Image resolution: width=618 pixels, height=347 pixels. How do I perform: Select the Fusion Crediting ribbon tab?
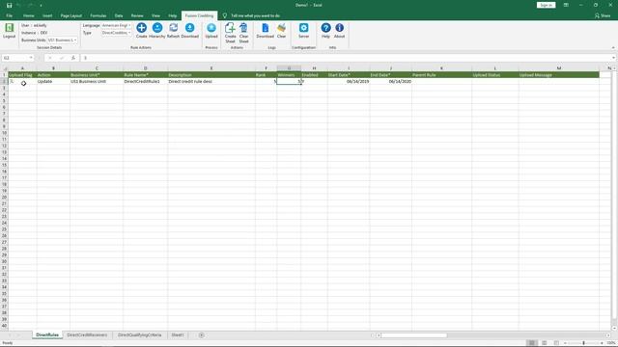pyautogui.click(x=199, y=15)
